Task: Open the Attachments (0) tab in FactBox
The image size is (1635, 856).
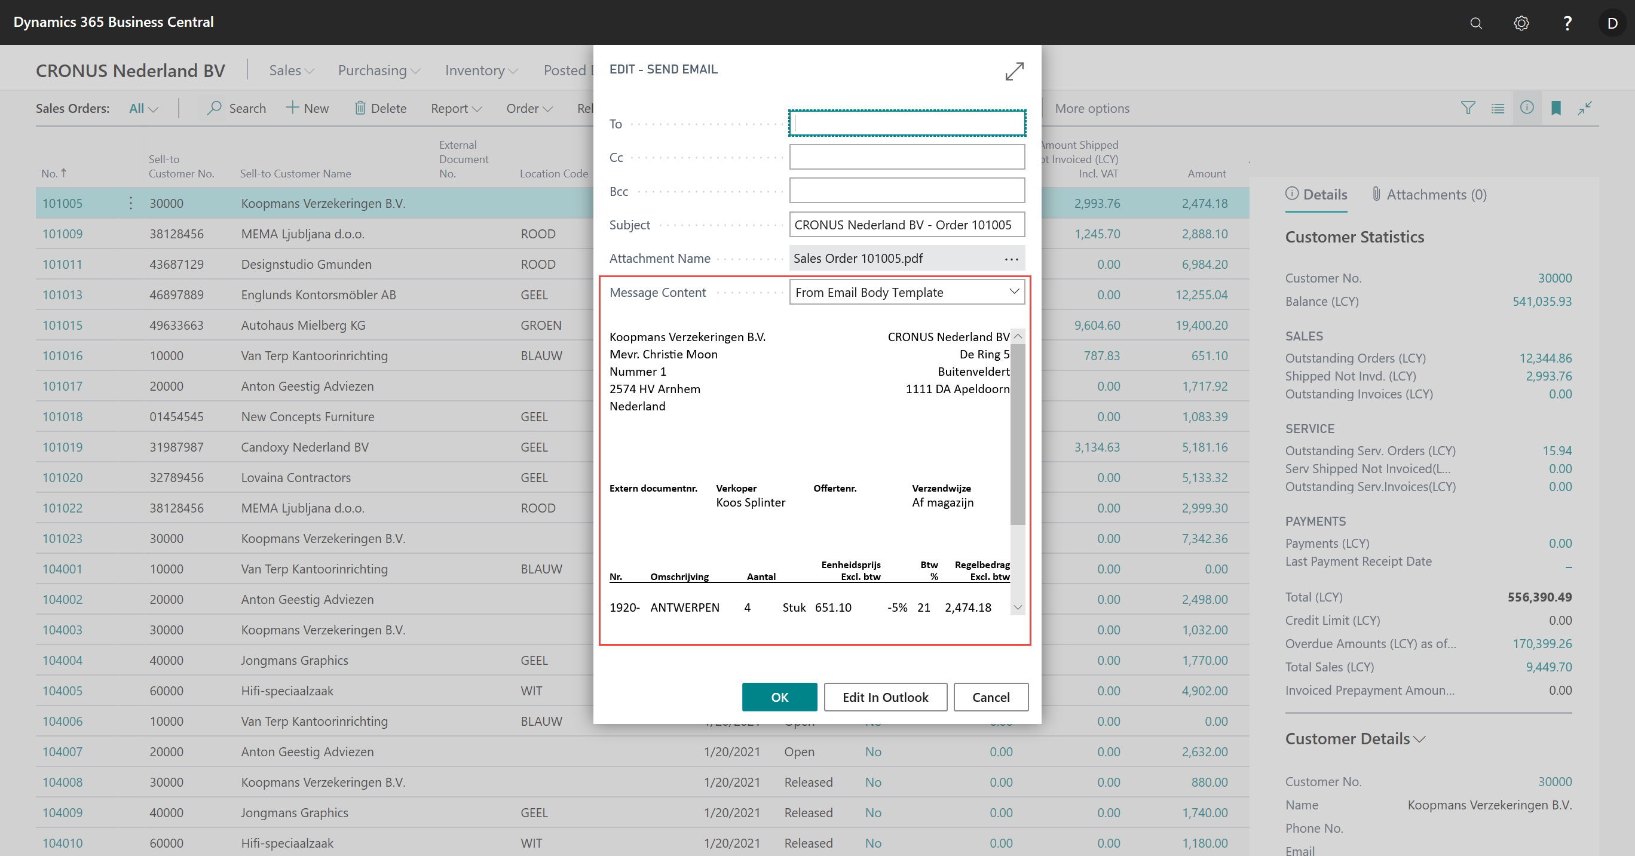Action: [1429, 195]
